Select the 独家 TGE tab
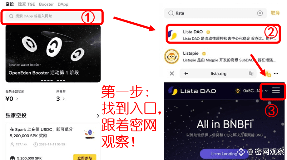This screenshot has width=287, height=160. (26, 4)
